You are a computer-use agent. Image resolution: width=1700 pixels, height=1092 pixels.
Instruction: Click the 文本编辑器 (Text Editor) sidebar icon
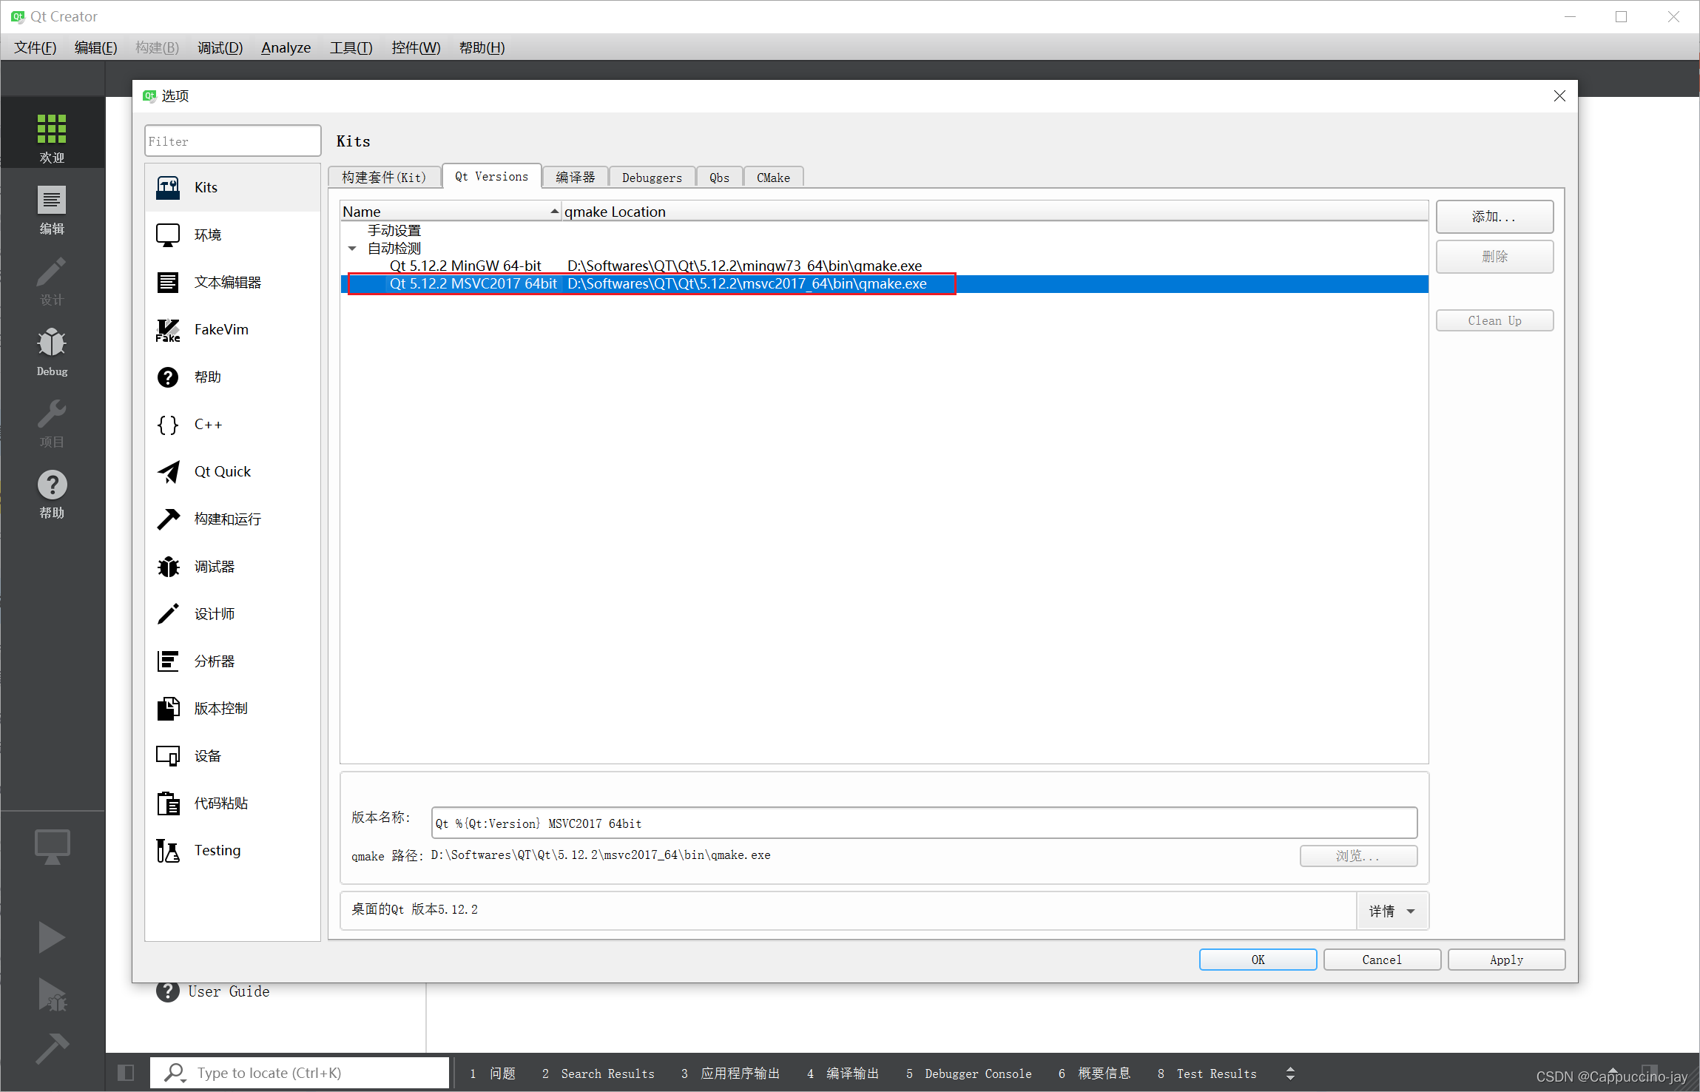tap(169, 281)
